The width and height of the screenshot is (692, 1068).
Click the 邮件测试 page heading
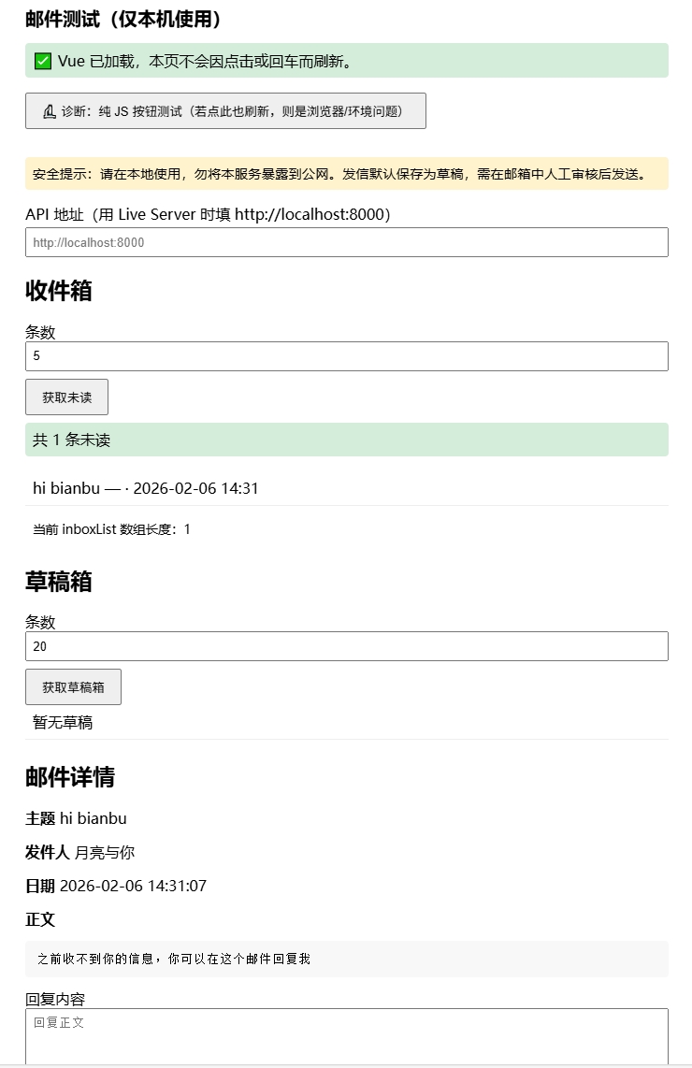point(123,19)
